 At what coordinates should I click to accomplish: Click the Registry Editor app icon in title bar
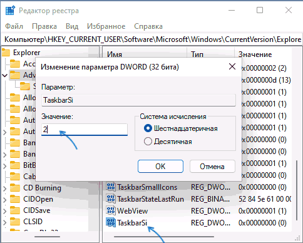coord(10,11)
